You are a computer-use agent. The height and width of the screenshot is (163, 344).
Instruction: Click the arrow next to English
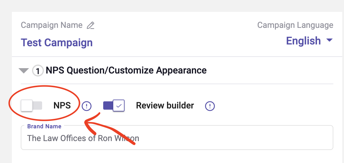pos(329,40)
